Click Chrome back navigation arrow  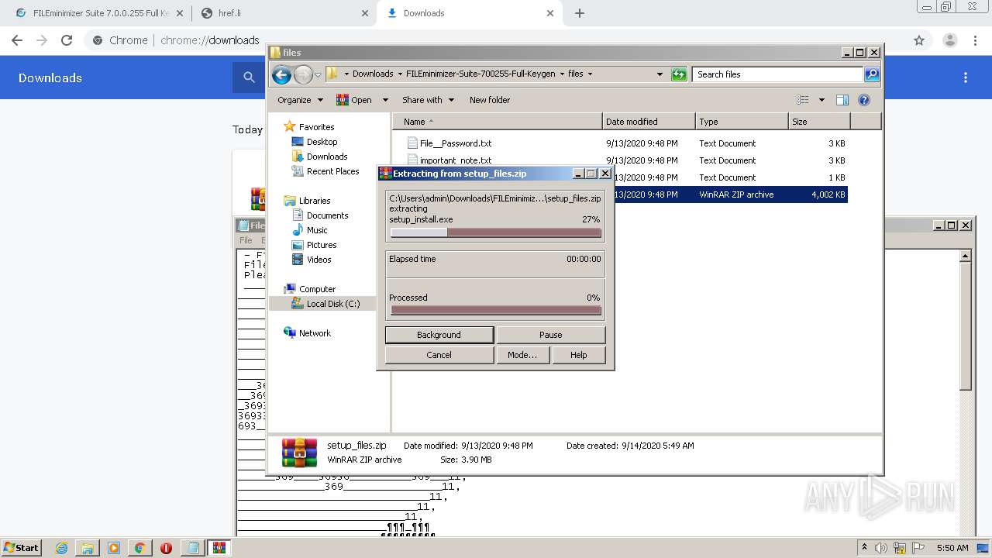[17, 40]
